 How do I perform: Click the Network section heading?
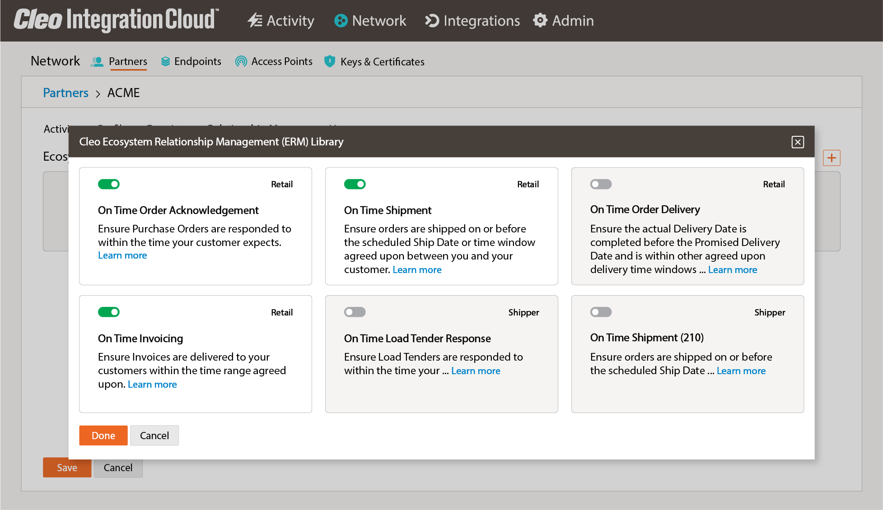coord(55,61)
